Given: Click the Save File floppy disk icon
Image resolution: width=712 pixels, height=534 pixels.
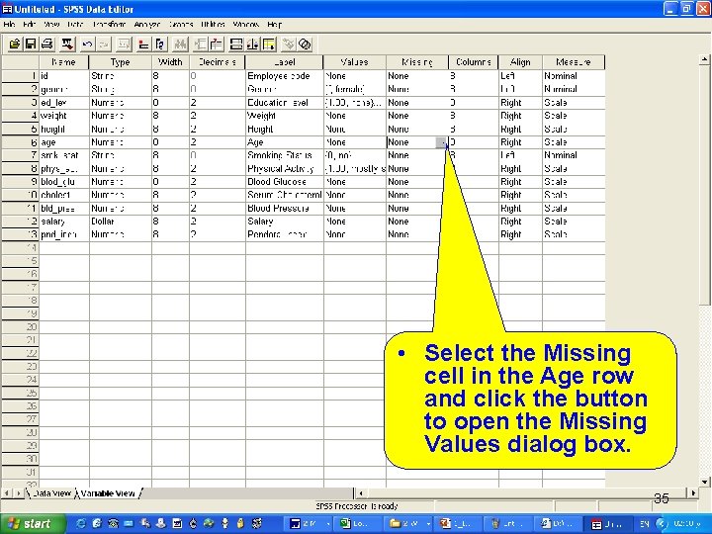Looking at the screenshot, I should coord(31,44).
